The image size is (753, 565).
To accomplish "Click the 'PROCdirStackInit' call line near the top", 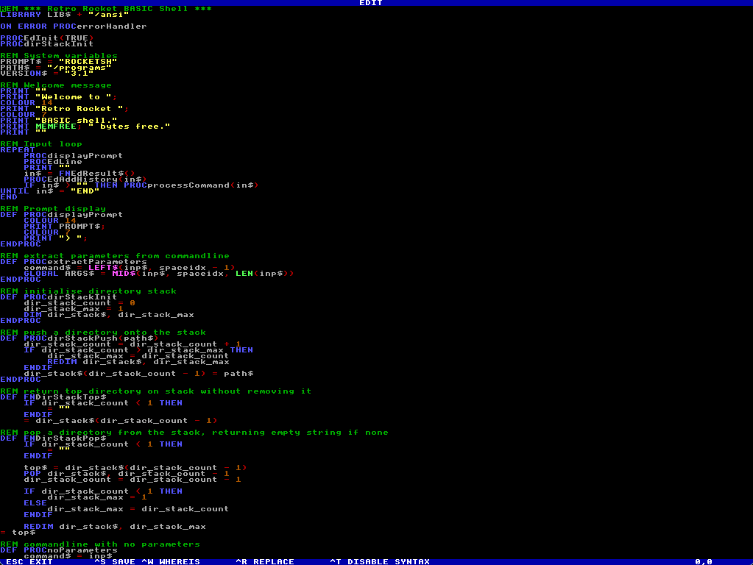I will click(47, 44).
